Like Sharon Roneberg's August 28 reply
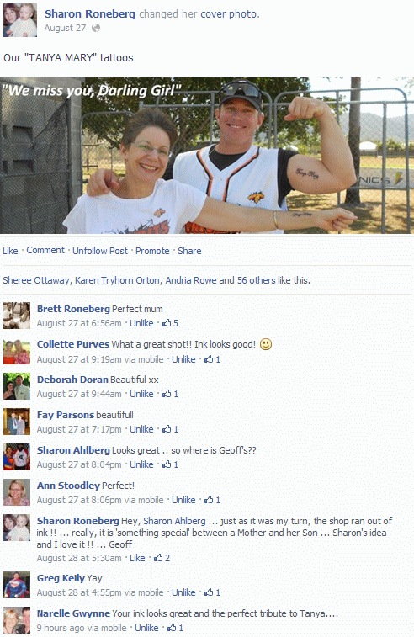Image resolution: width=414 pixels, height=637 pixels. click(137, 558)
